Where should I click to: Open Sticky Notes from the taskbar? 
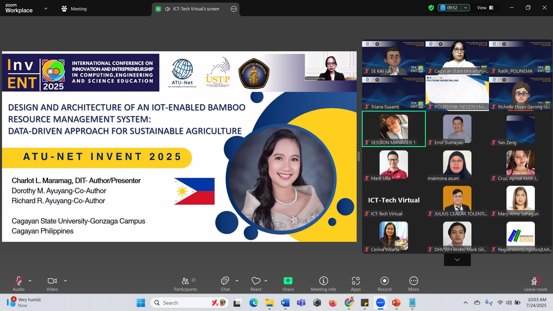(365, 303)
